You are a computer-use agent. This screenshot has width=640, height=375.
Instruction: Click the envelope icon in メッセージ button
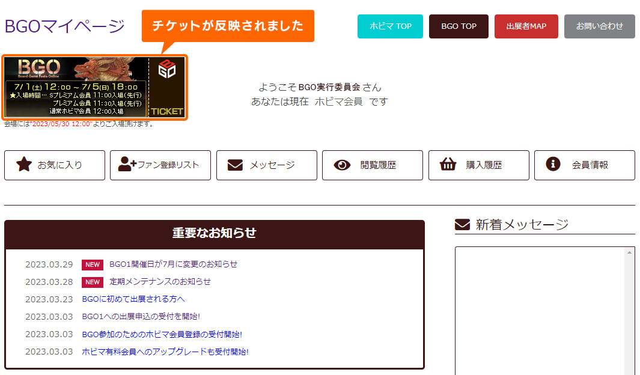235,165
